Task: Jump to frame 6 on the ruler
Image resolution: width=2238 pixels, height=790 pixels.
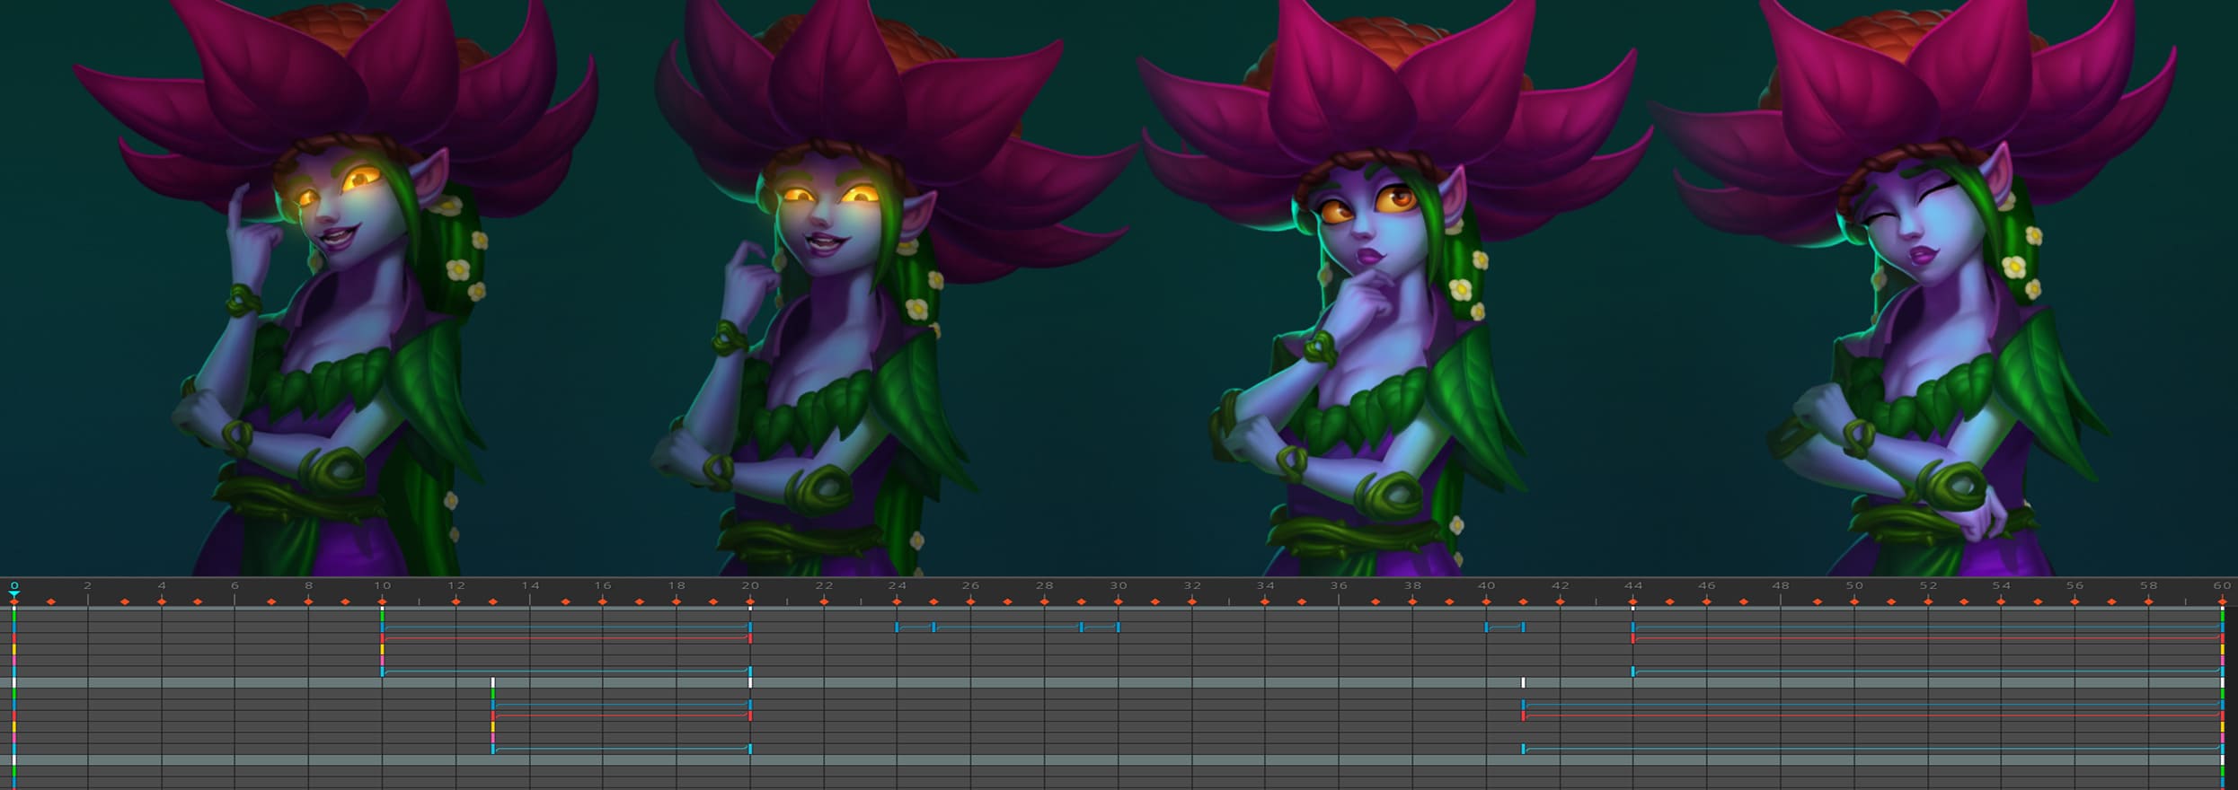Action: point(235,585)
